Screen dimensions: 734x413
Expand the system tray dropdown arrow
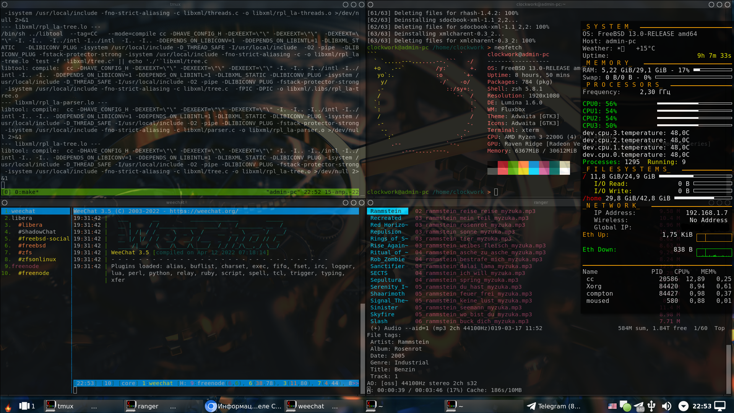684,406
